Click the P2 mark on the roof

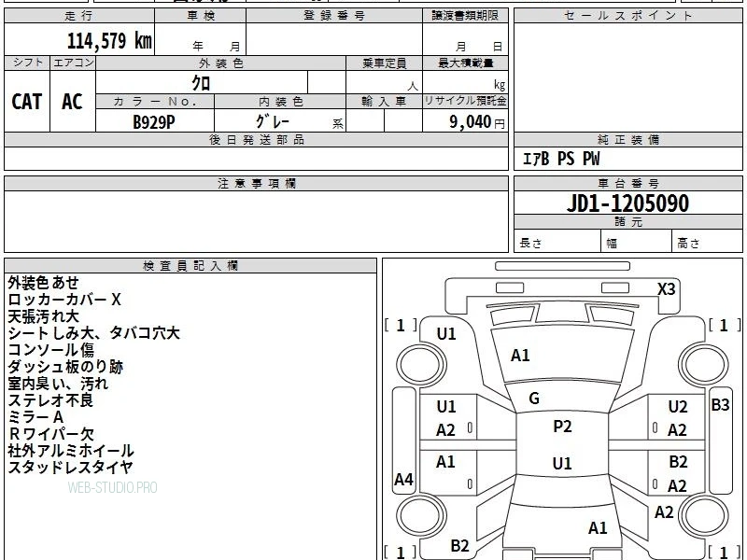(562, 426)
